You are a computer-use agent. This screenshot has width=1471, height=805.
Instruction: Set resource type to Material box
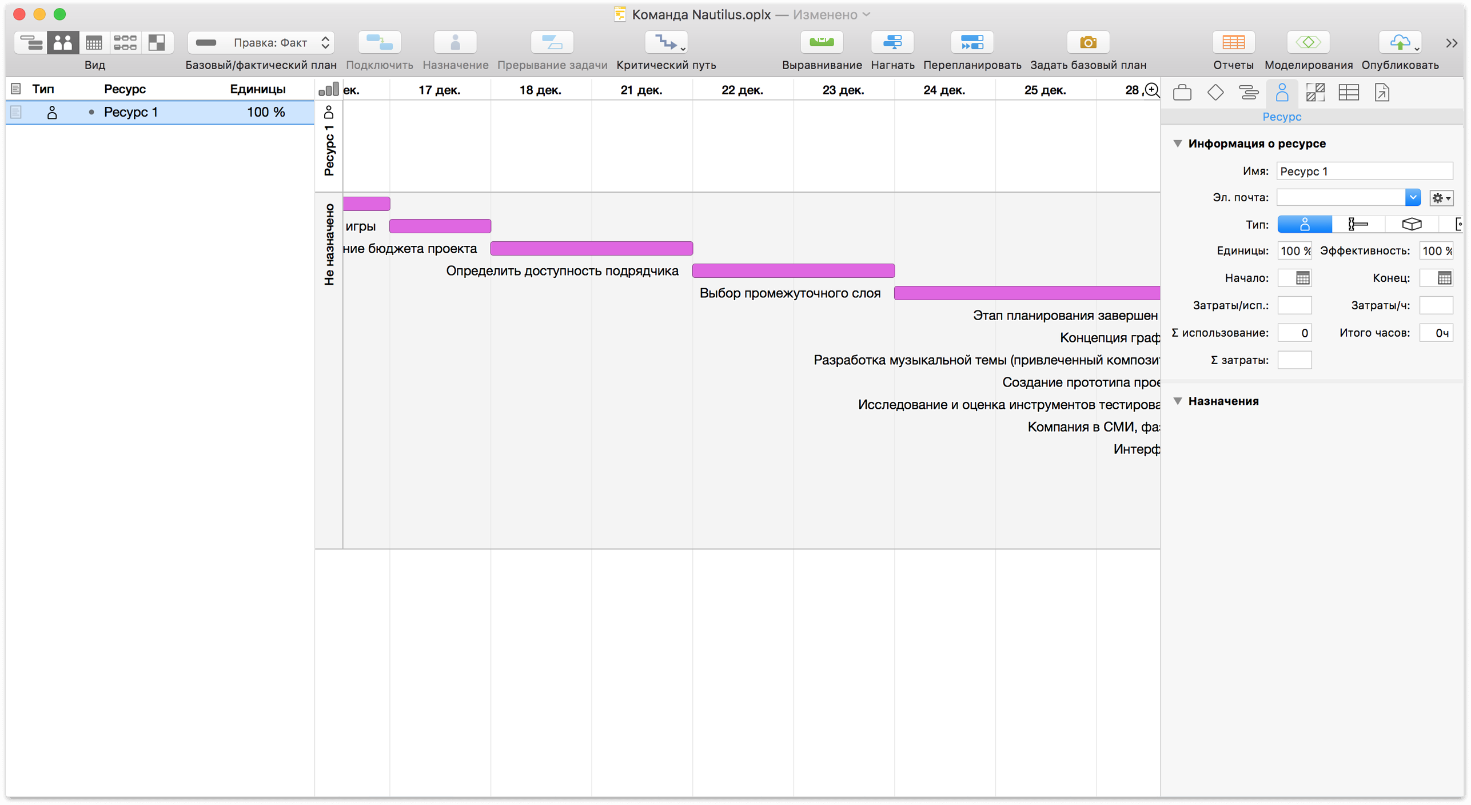click(x=1412, y=224)
